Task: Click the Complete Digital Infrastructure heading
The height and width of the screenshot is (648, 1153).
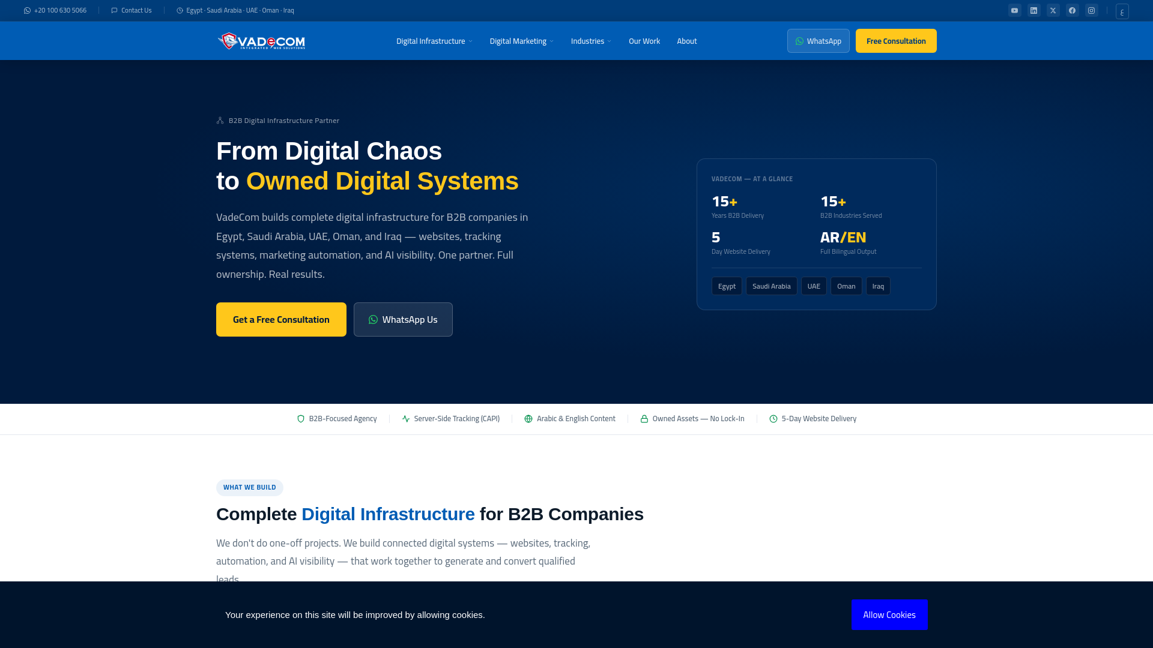Action: [430, 514]
